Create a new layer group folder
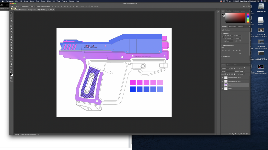Viewport: 268px width, 150px height. click(241, 134)
